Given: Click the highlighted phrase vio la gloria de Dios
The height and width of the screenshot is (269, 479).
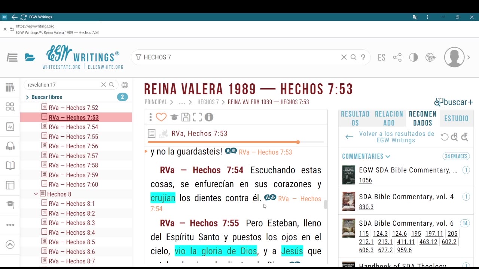Looking at the screenshot, I should (x=216, y=251).
